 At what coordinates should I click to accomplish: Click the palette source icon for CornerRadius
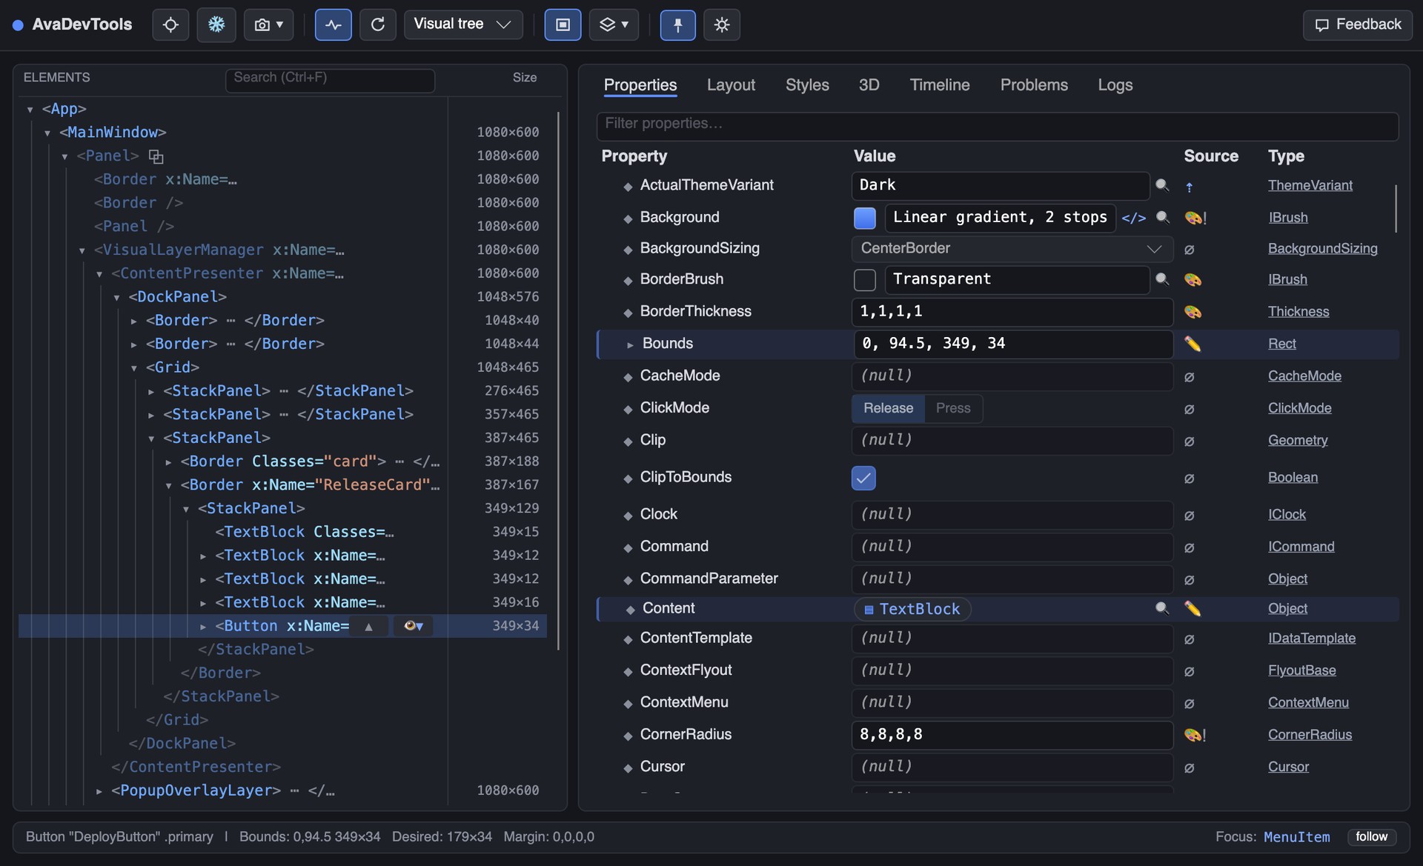pos(1195,735)
